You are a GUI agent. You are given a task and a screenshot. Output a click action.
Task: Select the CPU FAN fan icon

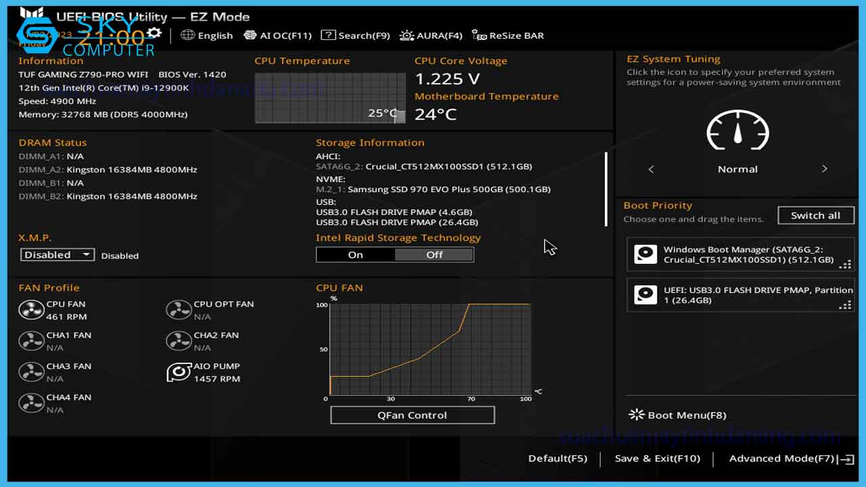(32, 310)
